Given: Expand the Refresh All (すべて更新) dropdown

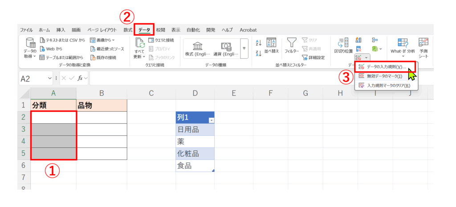Looking at the screenshot, I should pyautogui.click(x=139, y=54).
